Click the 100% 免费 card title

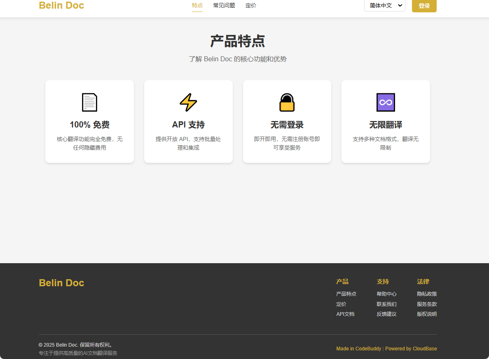[89, 125]
